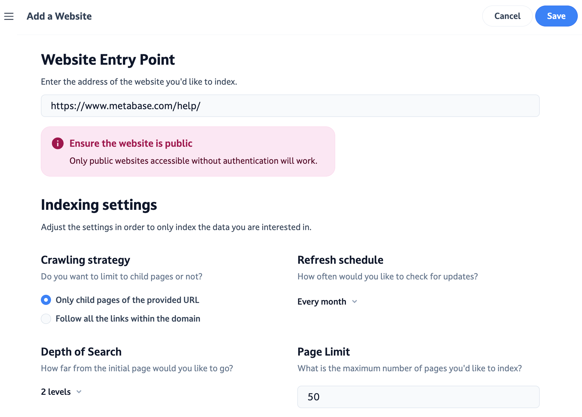Click the Ensure the website is public heading
582x417 pixels.
(131, 143)
